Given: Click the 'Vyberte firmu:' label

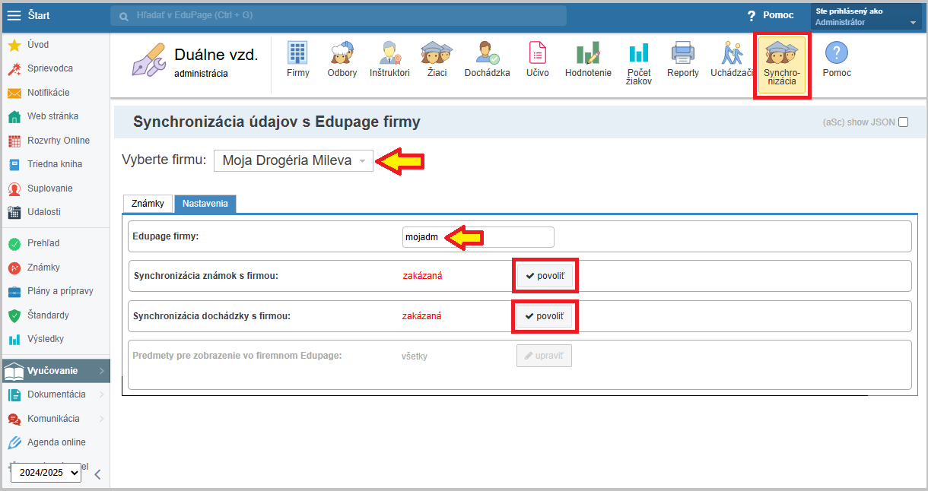Looking at the screenshot, I should (x=164, y=160).
